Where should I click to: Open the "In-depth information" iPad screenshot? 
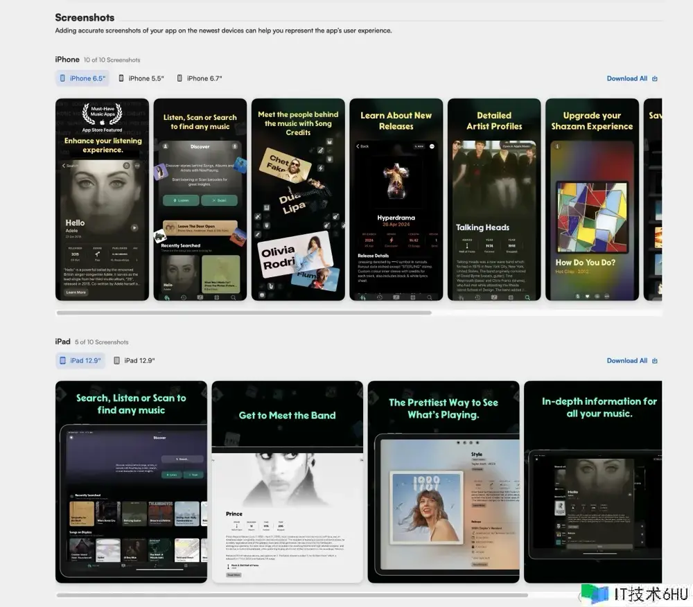click(593, 482)
